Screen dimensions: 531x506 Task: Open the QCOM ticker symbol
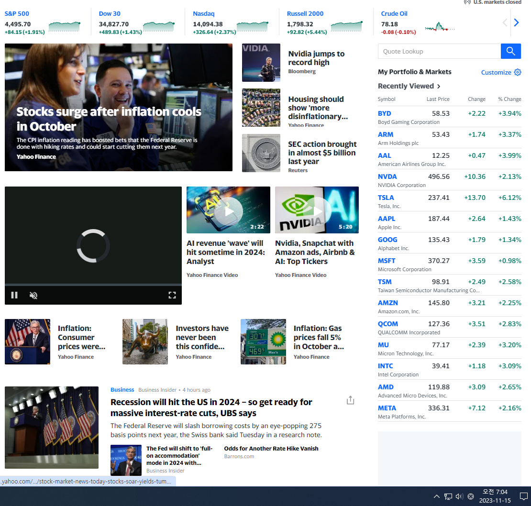coord(388,324)
